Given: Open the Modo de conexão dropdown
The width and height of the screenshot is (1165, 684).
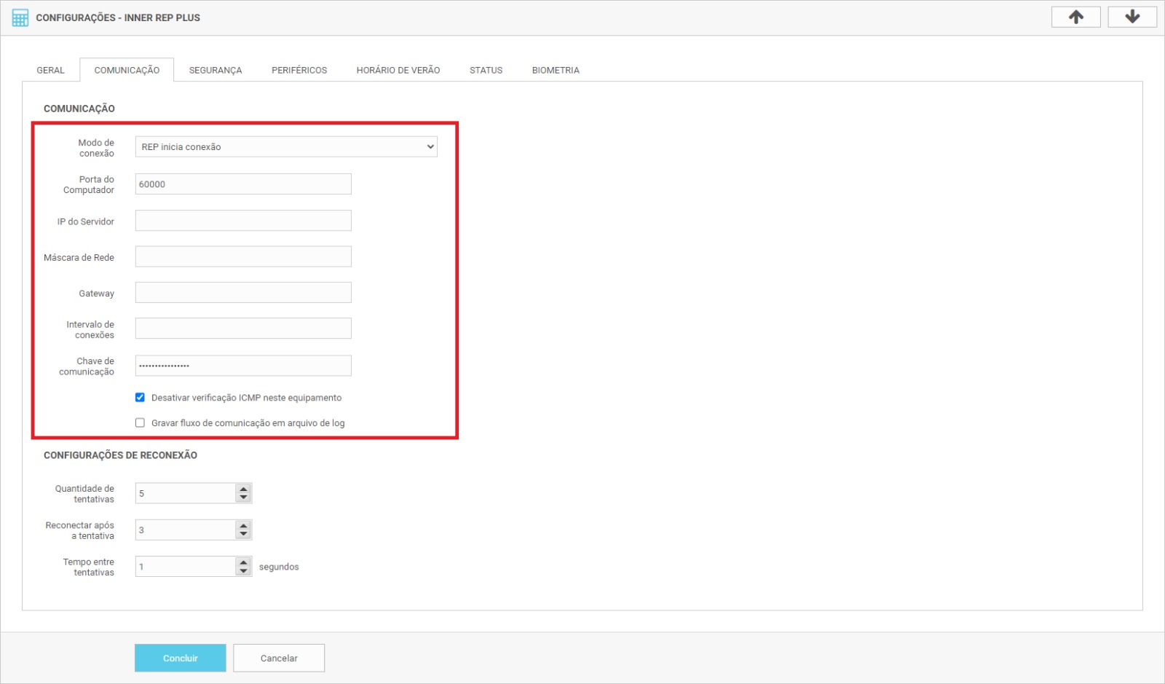Looking at the screenshot, I should (x=285, y=147).
